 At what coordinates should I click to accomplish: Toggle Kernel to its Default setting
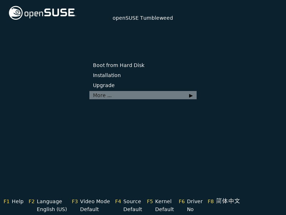click(x=164, y=209)
